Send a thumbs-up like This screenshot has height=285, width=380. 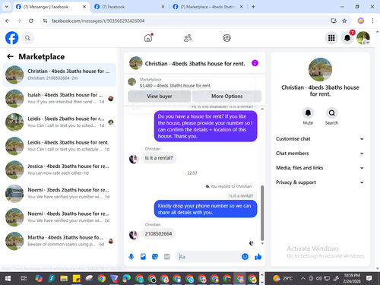click(258, 257)
